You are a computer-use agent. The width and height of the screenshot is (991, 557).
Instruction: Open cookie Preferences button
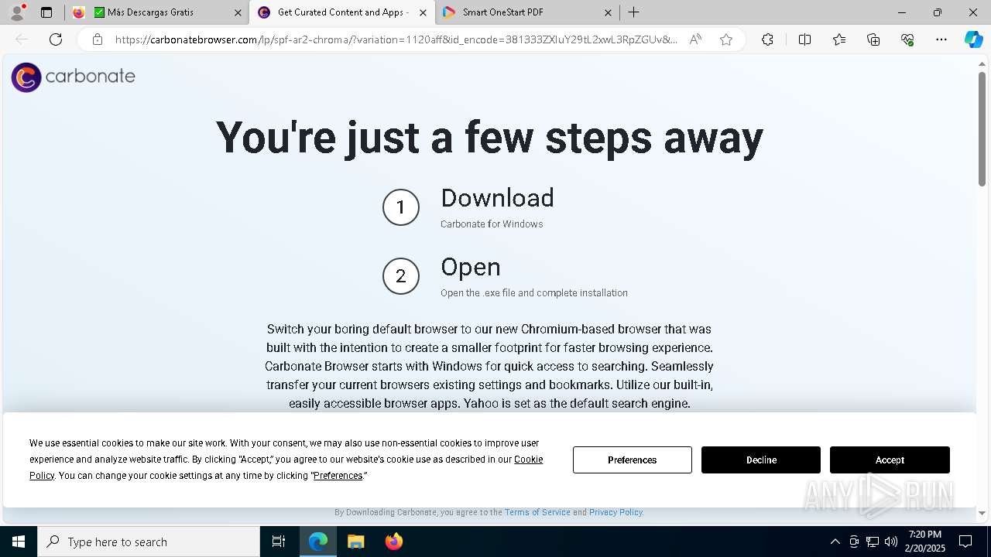tap(633, 460)
